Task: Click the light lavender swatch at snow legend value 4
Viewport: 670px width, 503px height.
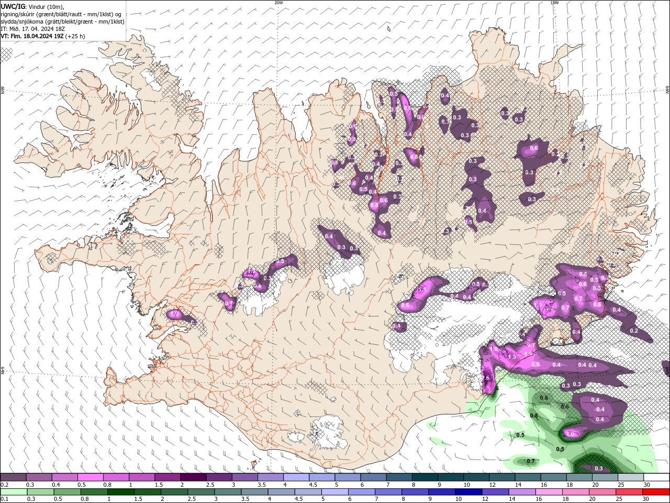Action: coord(296,477)
